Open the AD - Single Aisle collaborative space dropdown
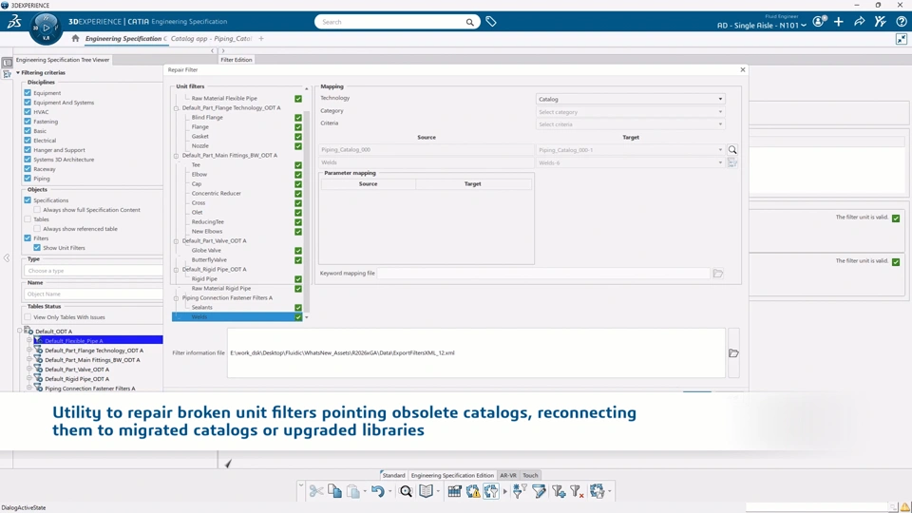This screenshot has height=513, width=912. click(761, 26)
